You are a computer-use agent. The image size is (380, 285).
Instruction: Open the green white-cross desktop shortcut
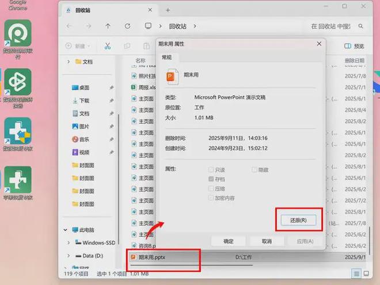pyautogui.click(x=18, y=180)
